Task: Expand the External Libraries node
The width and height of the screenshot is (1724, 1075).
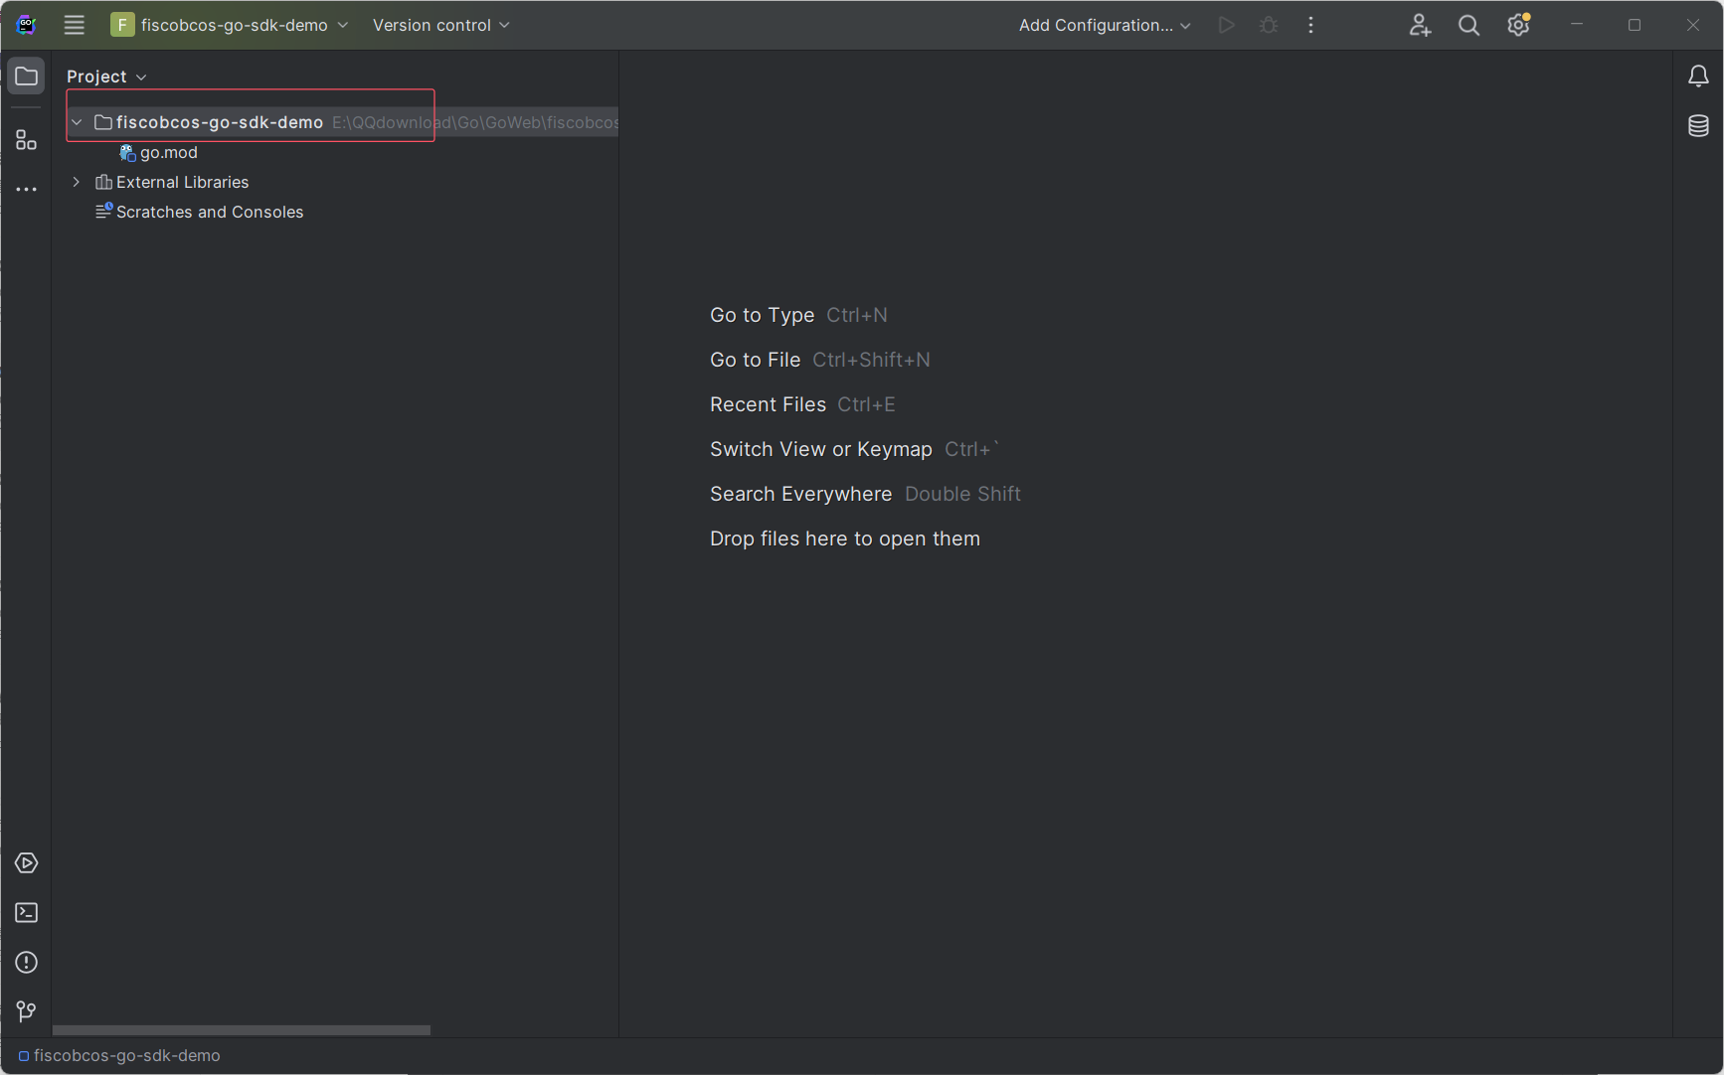Action: pos(77,182)
